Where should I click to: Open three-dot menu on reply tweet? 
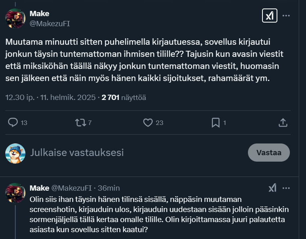(x=286, y=188)
